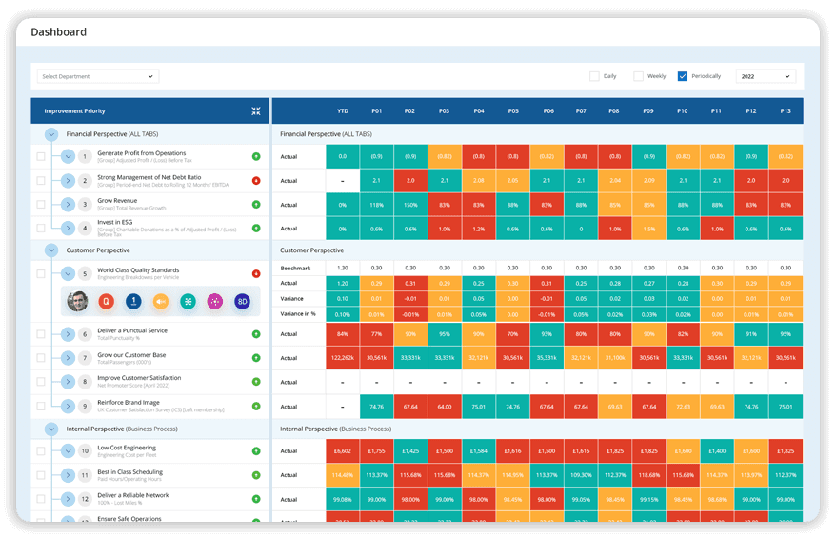The width and height of the screenshot is (836, 539).
Task: Open the Deliver a Punctual Service priority
Action: (x=131, y=330)
